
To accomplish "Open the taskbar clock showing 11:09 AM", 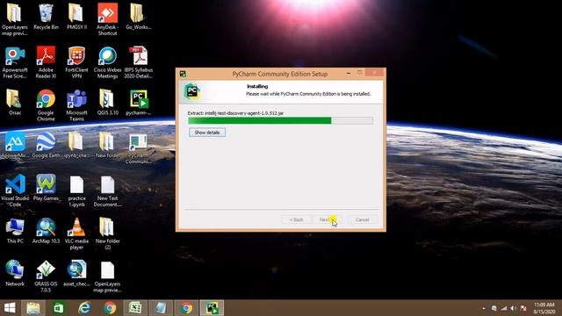I will point(544,308).
